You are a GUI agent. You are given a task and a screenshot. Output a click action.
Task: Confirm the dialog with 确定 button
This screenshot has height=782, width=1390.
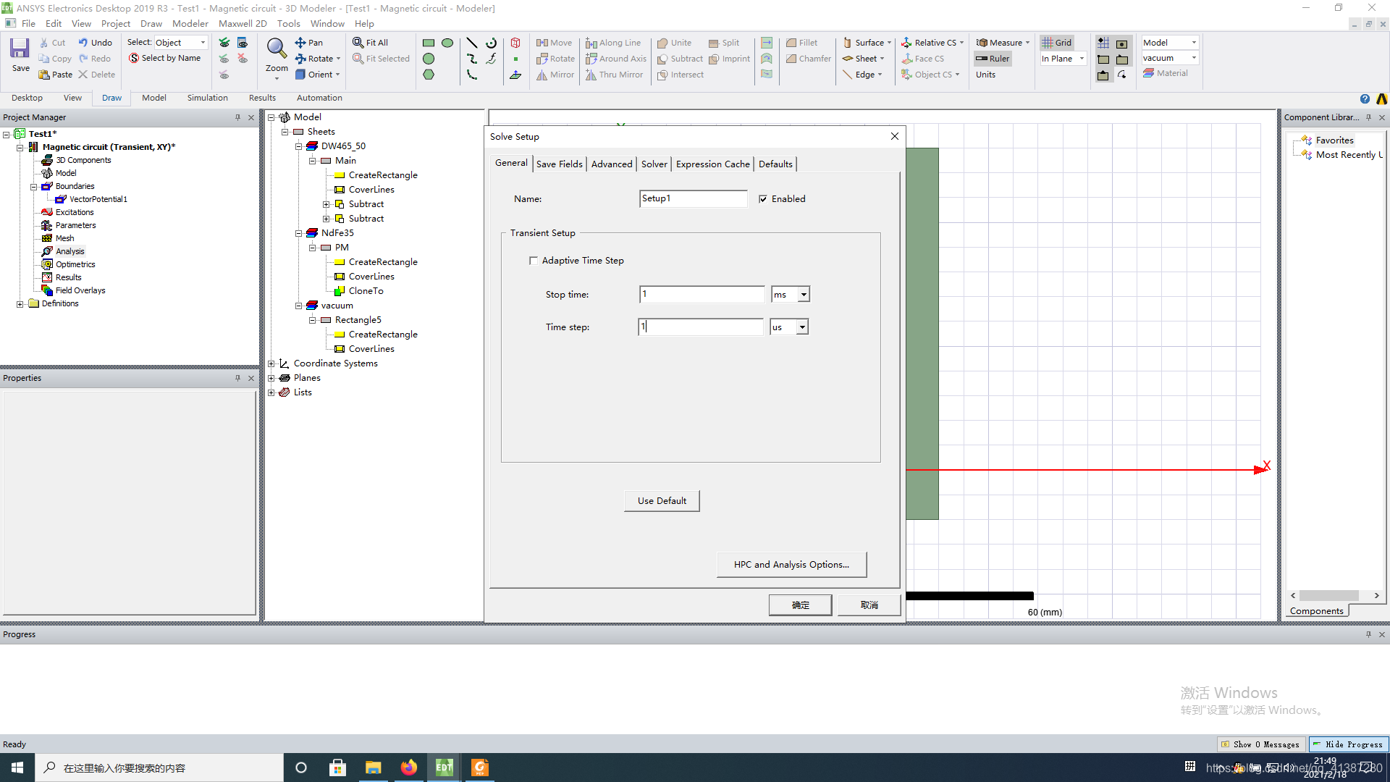coord(800,605)
